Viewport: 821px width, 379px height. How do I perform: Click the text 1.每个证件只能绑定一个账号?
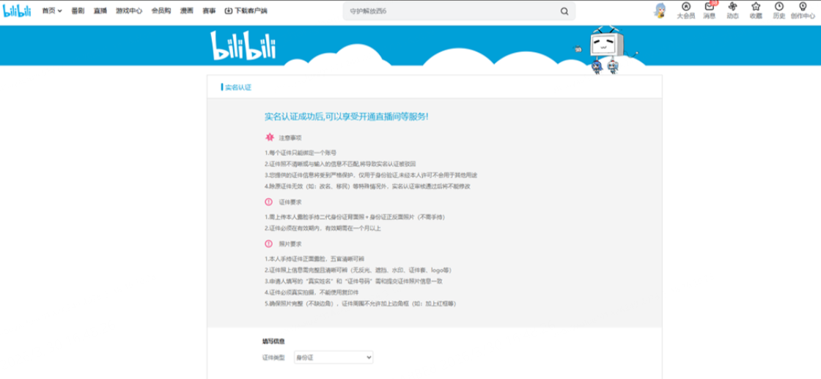301,153
